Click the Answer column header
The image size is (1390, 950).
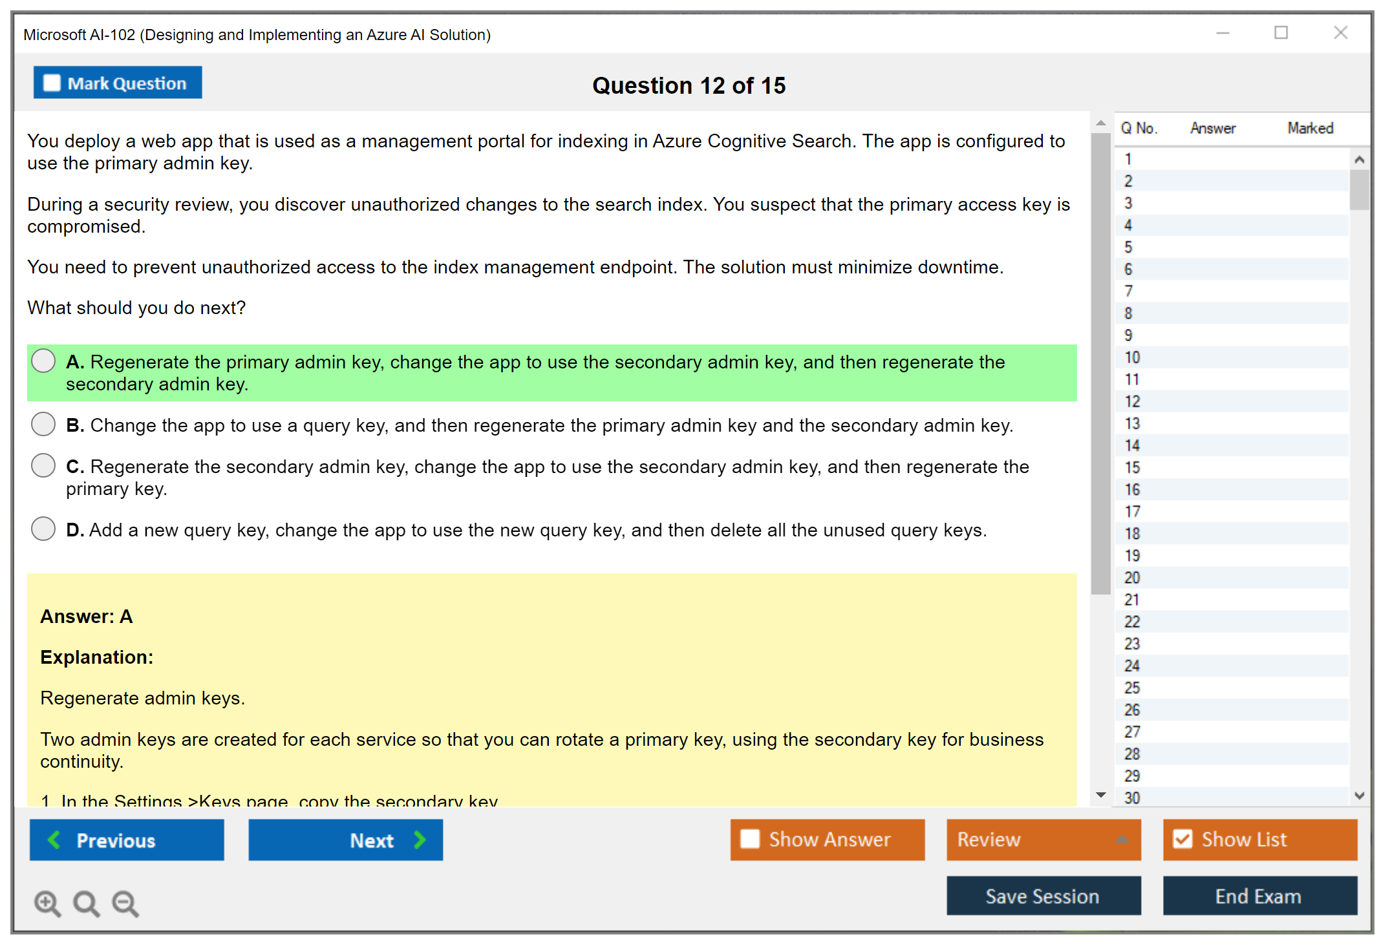(x=1212, y=129)
